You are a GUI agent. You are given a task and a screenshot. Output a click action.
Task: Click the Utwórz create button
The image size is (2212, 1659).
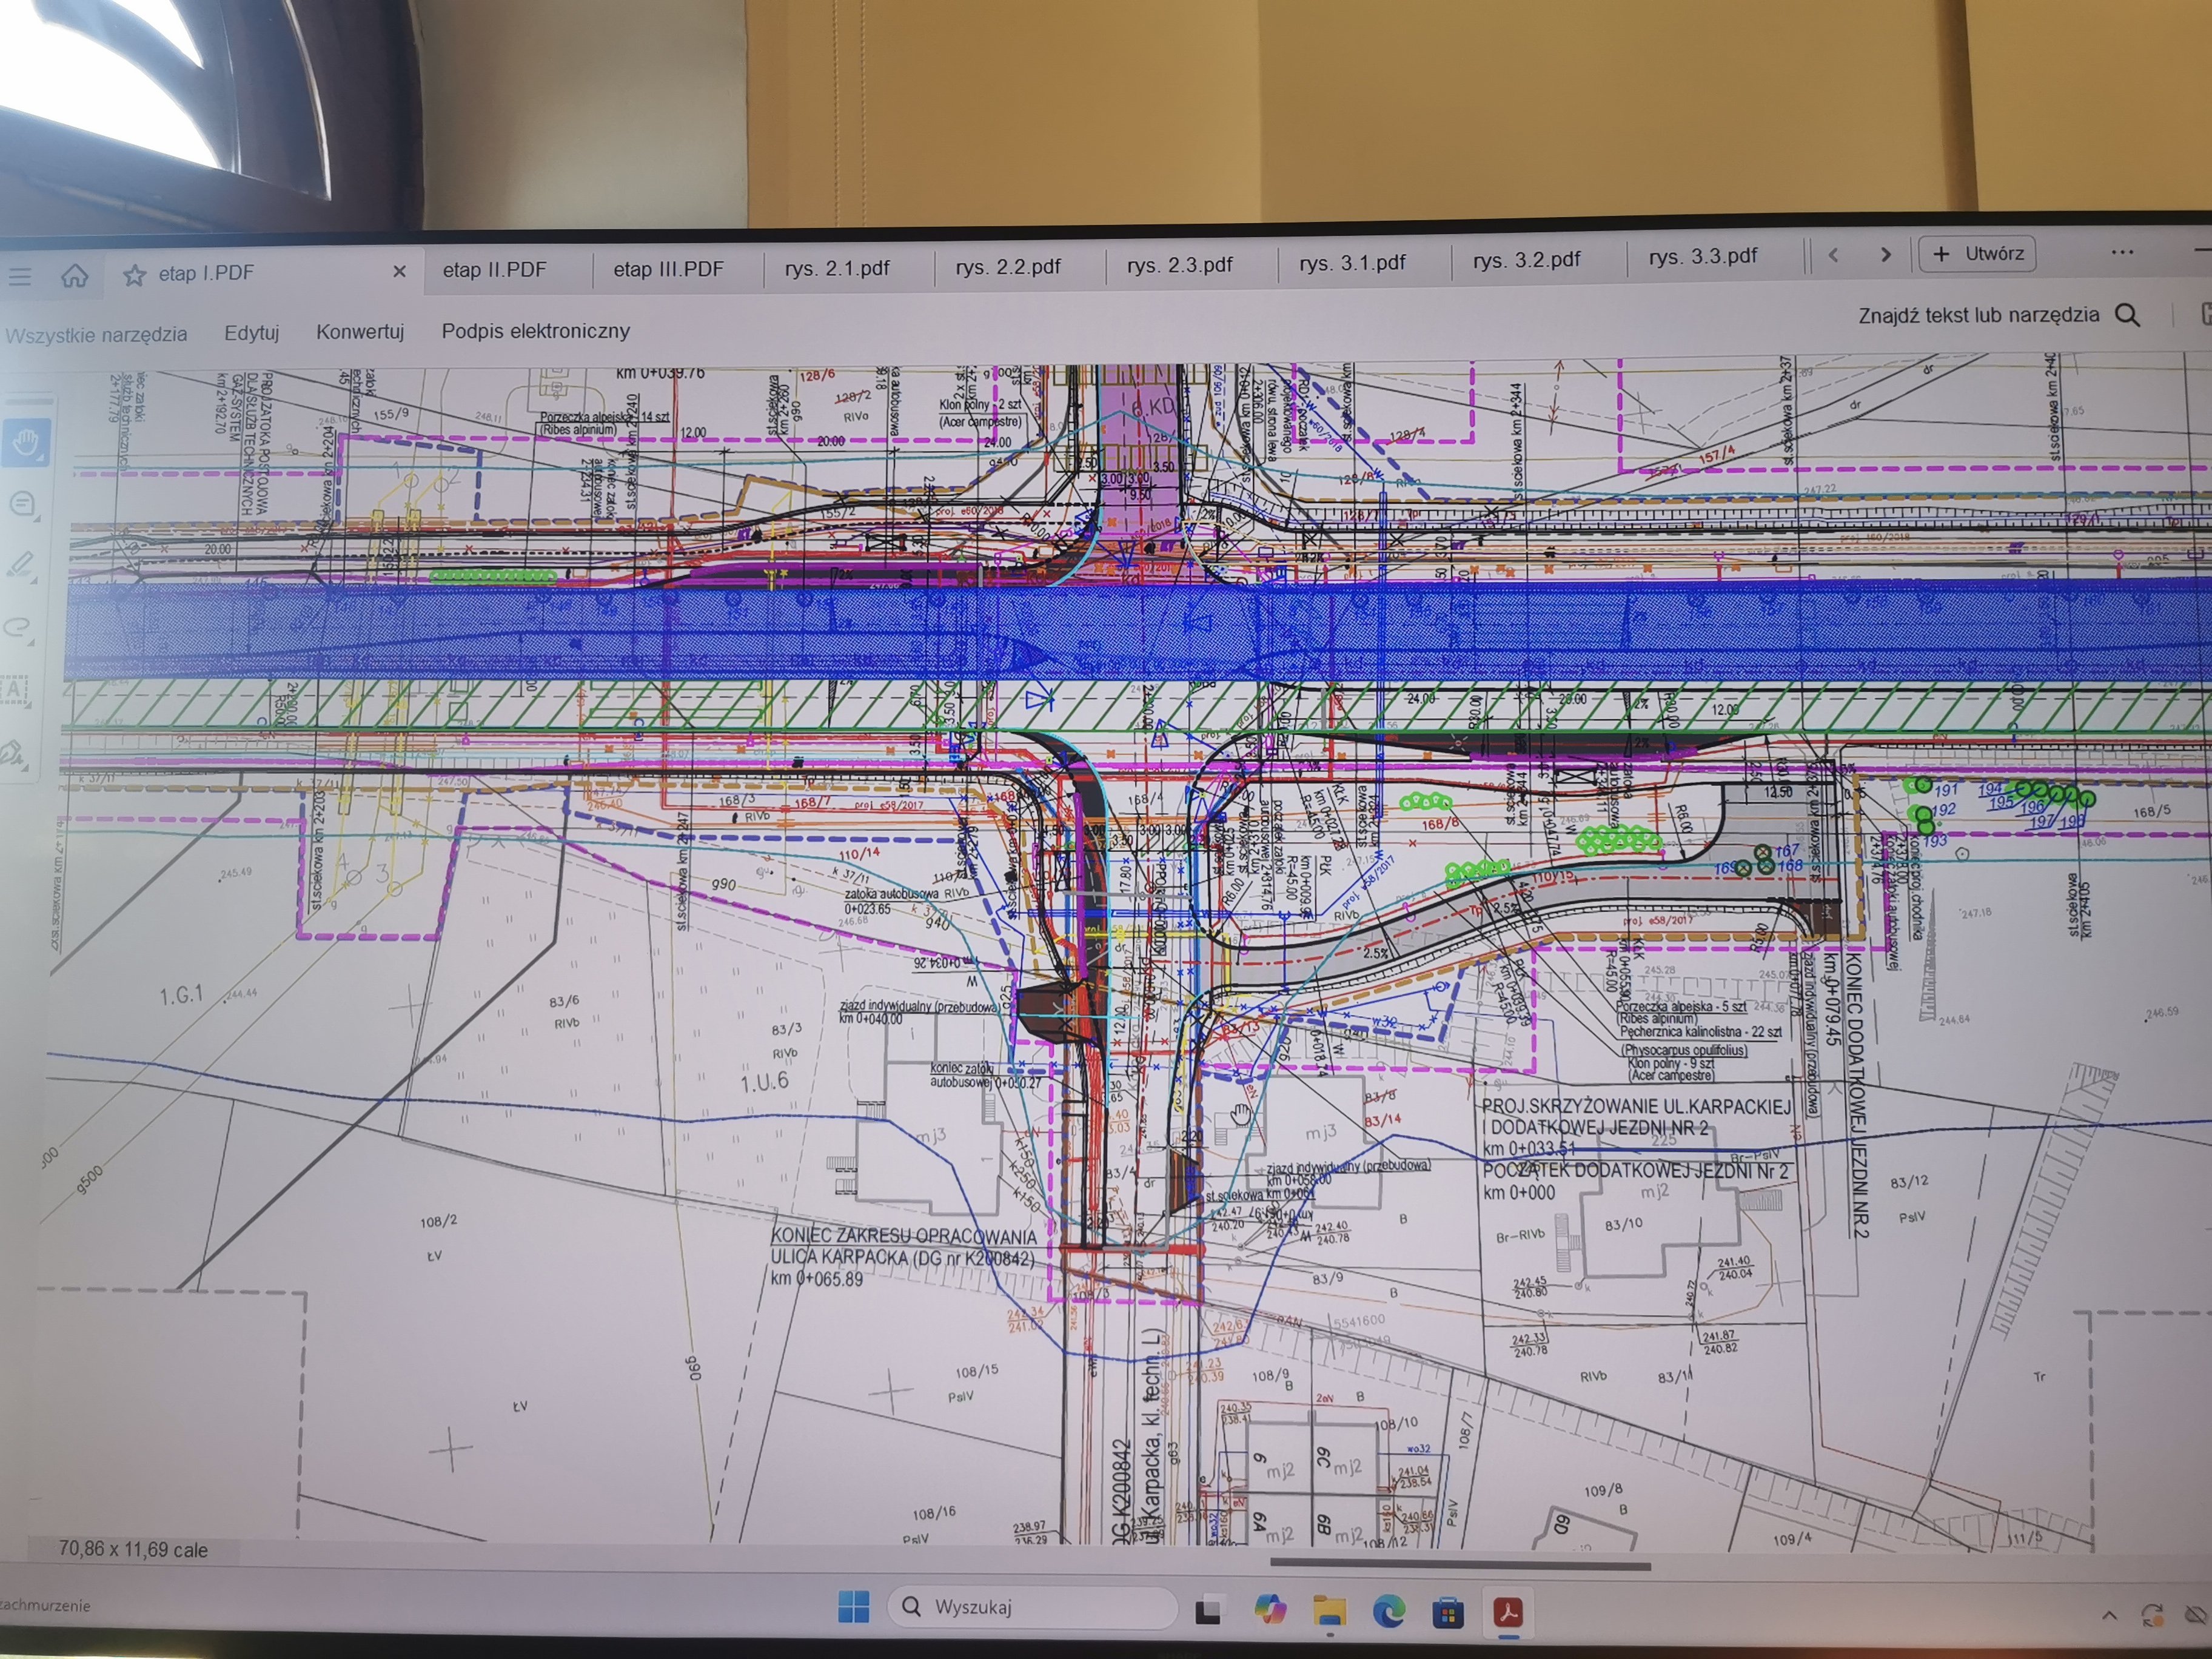pyautogui.click(x=1977, y=253)
